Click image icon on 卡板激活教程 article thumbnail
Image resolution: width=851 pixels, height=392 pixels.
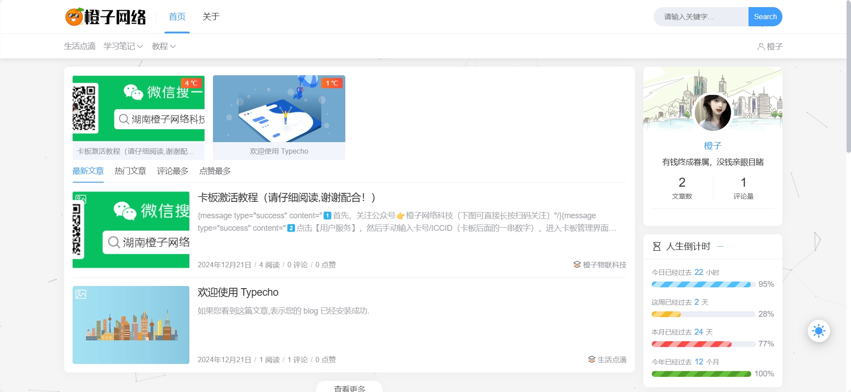click(81, 199)
